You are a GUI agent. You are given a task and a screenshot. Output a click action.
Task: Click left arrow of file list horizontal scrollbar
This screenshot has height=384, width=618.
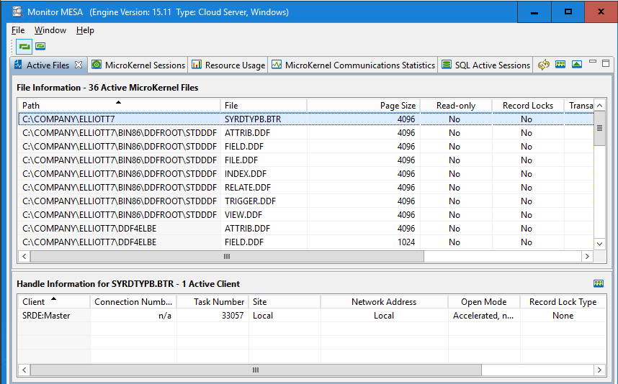pos(24,256)
